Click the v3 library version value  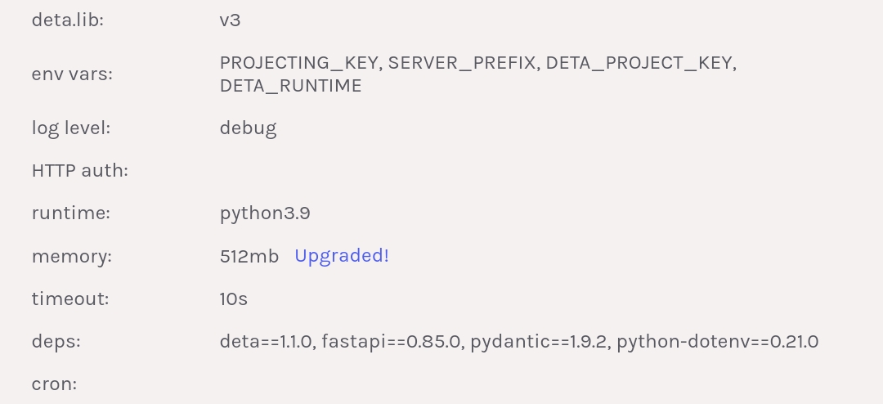click(x=231, y=20)
